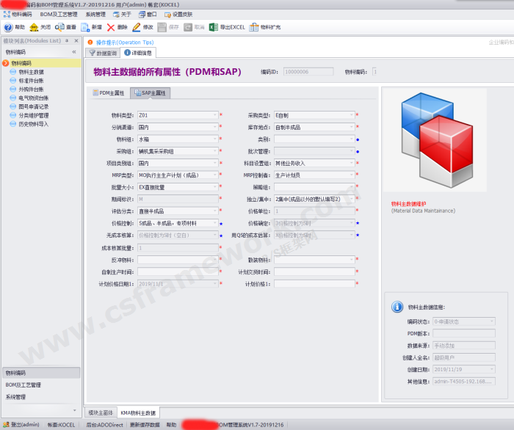514x430 pixels.
Task: Export data with 导出EXCEL icon
Action: [x=214, y=27]
